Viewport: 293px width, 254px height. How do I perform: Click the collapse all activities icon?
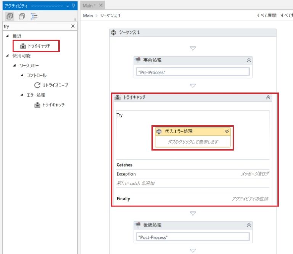click(22, 16)
